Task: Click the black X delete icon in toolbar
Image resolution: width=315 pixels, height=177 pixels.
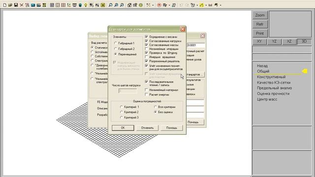Action: (x=22, y=5)
